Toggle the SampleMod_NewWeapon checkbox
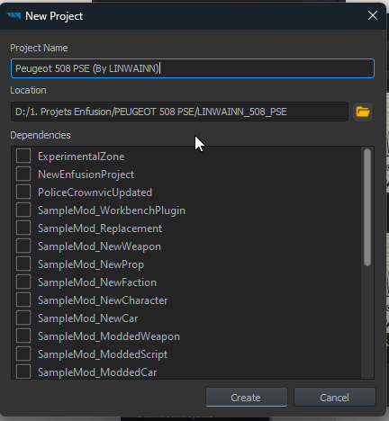 pyautogui.click(x=23, y=246)
